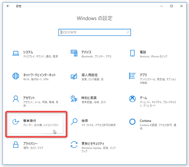189x167 pixels.
Task: Open 検索 settings label
Action: (85, 121)
